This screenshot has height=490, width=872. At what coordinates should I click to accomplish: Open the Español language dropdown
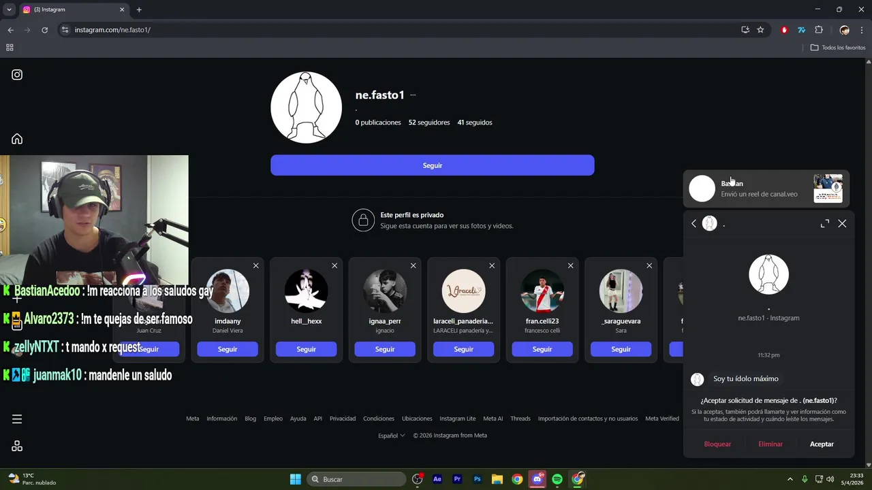[392, 436]
